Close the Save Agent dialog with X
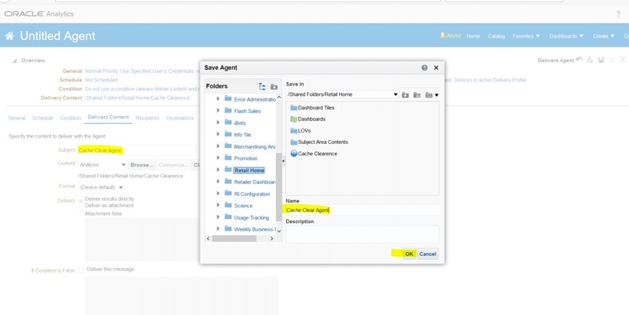629x315 pixels. [436, 68]
